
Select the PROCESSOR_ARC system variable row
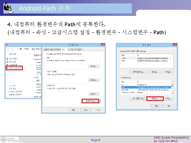click(x=146, y=92)
